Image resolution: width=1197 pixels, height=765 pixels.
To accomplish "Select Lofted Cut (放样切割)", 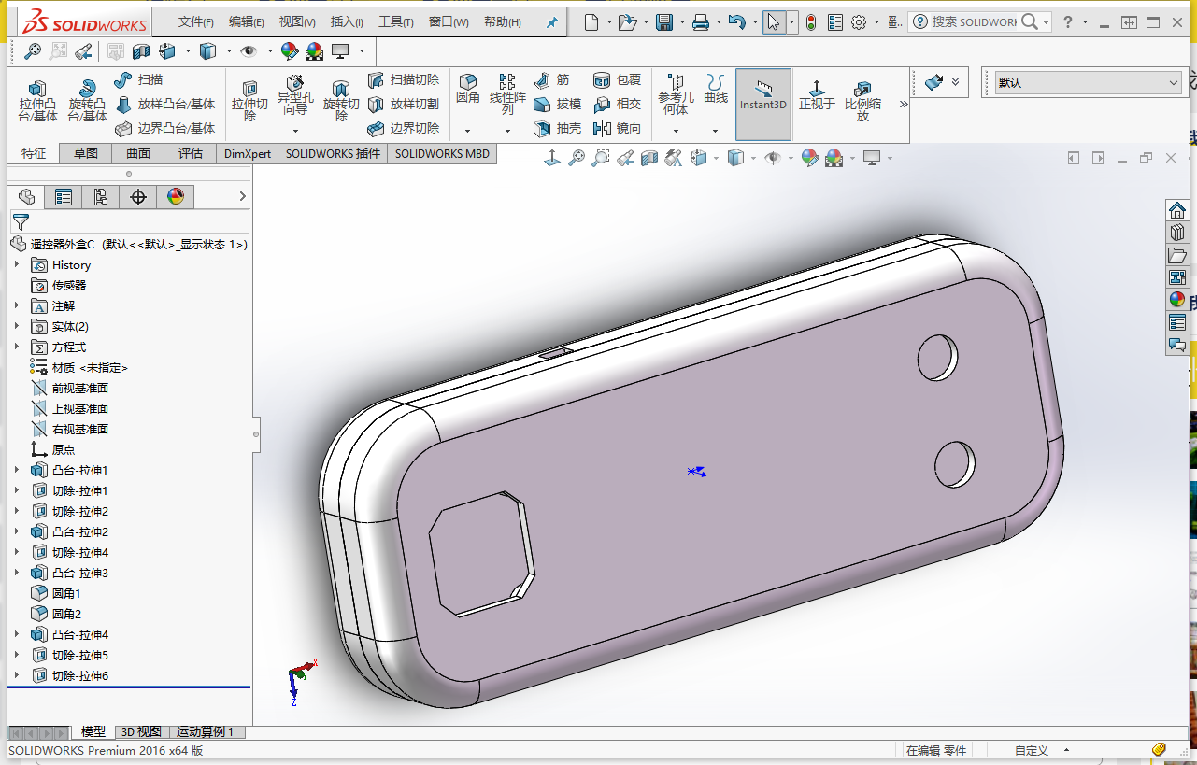I will (x=403, y=105).
